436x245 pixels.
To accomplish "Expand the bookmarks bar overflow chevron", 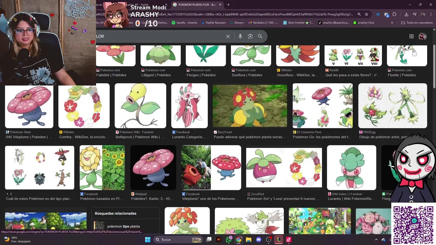I will 392,23.
